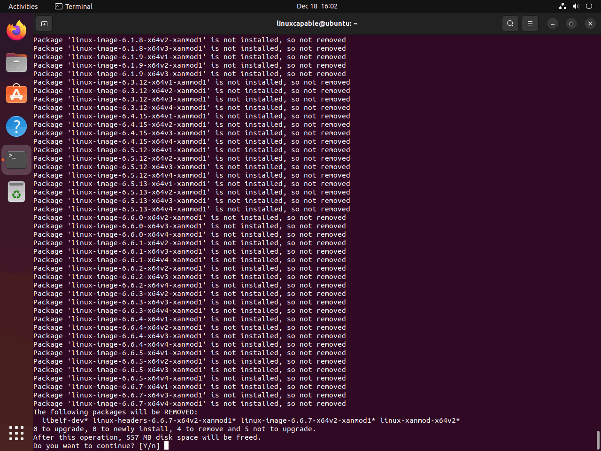Open the power menu icon

(589, 6)
